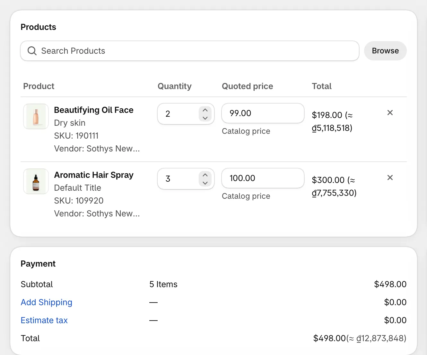Click the $300.00 line total

pos(334,187)
